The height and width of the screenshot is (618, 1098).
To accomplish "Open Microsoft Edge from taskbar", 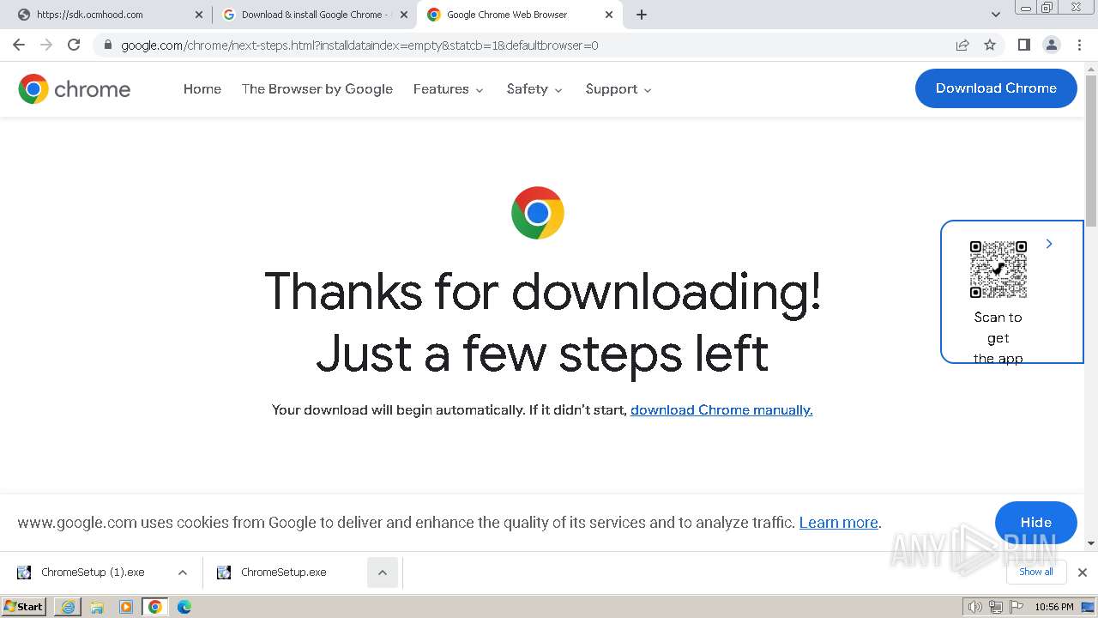I will click(184, 607).
